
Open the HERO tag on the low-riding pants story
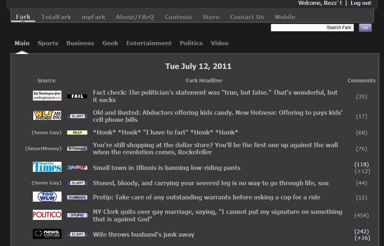coord(77,167)
